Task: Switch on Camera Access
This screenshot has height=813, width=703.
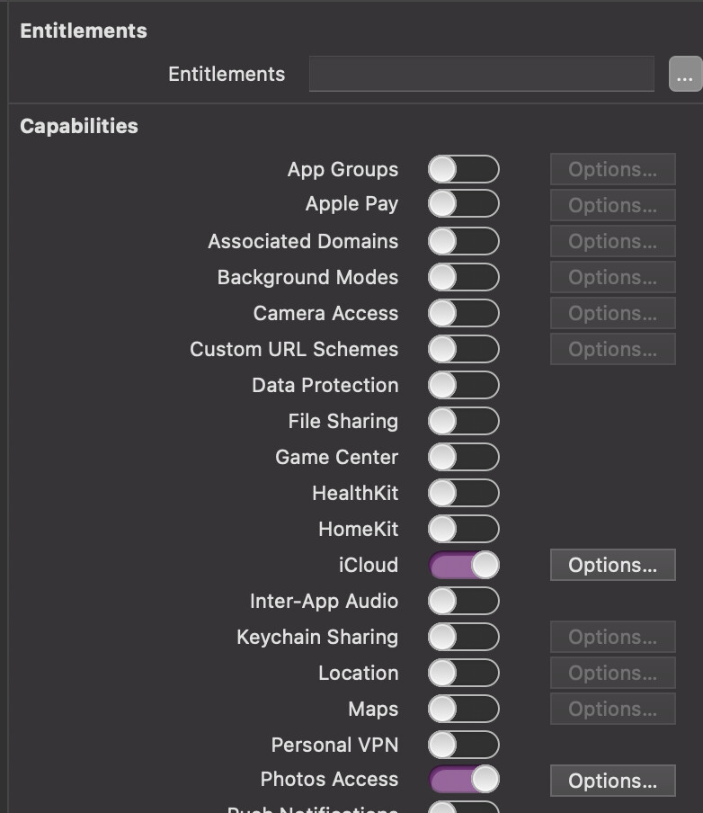Action: [x=463, y=313]
